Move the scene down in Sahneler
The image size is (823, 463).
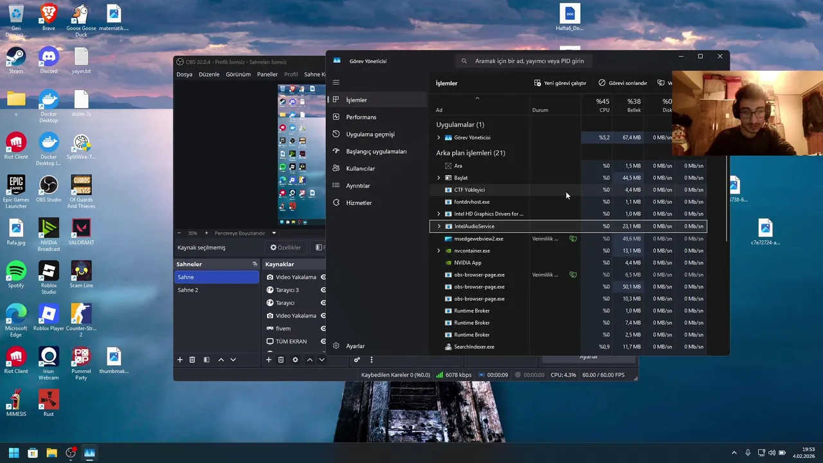[233, 360]
